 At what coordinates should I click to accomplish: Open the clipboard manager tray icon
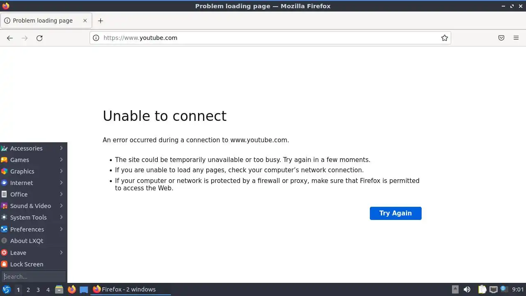pos(482,289)
